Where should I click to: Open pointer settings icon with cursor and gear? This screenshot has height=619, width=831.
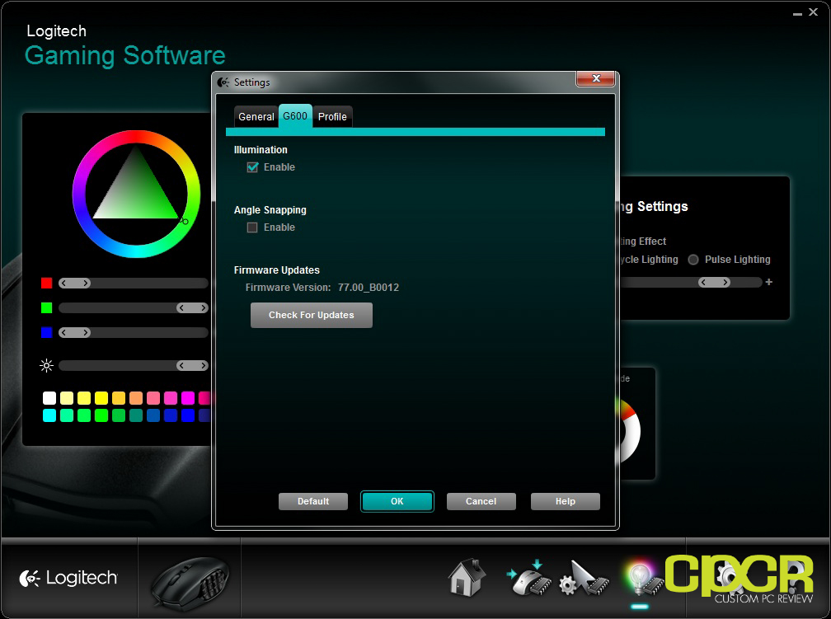(584, 578)
